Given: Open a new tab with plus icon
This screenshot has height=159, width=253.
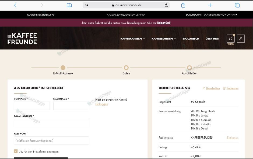Looking at the screenshot, I should pos(210,5).
